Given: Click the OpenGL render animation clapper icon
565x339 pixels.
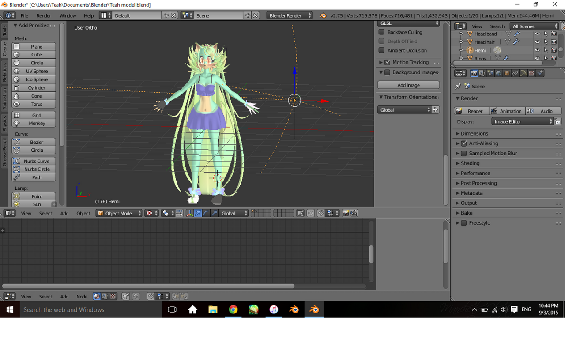Looking at the screenshot, I should click(x=354, y=213).
